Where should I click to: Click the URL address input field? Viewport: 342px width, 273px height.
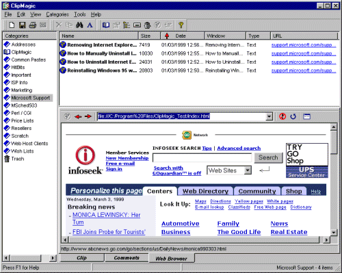tap(182, 116)
